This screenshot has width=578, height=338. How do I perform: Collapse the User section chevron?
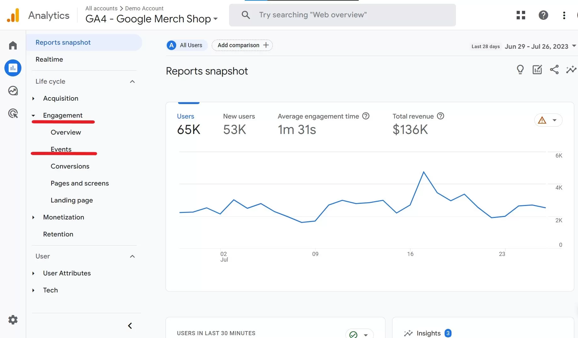pos(132,256)
